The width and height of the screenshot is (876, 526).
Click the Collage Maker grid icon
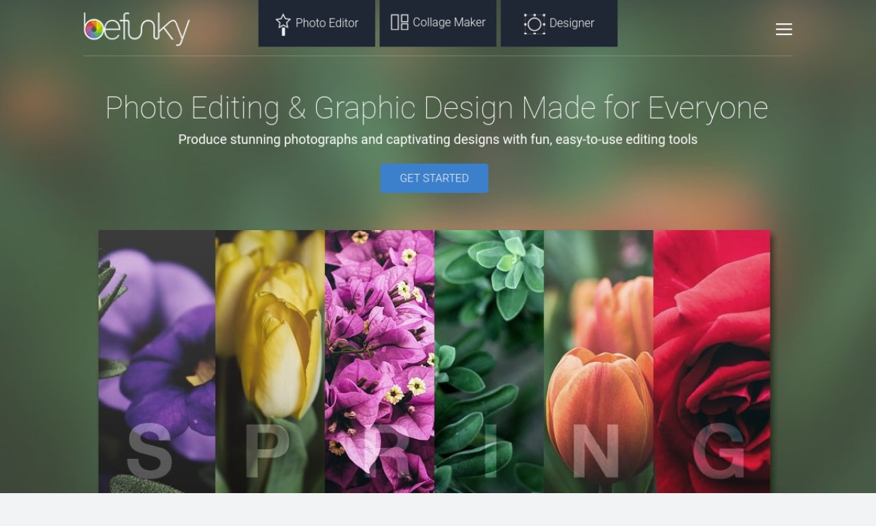coord(400,23)
